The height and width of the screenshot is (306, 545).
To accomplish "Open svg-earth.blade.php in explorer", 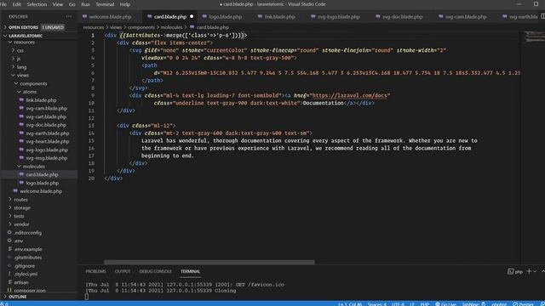I will click(48, 133).
